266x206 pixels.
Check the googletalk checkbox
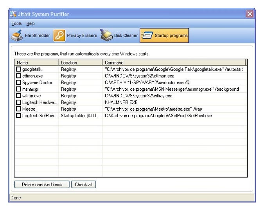[x=18, y=69]
